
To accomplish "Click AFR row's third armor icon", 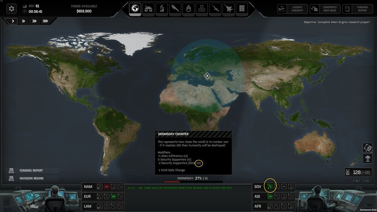I will 284,206.
